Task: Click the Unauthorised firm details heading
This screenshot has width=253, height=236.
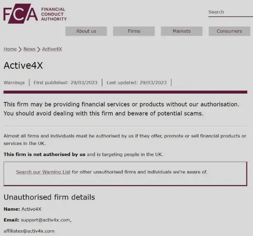Action: pos(49,197)
